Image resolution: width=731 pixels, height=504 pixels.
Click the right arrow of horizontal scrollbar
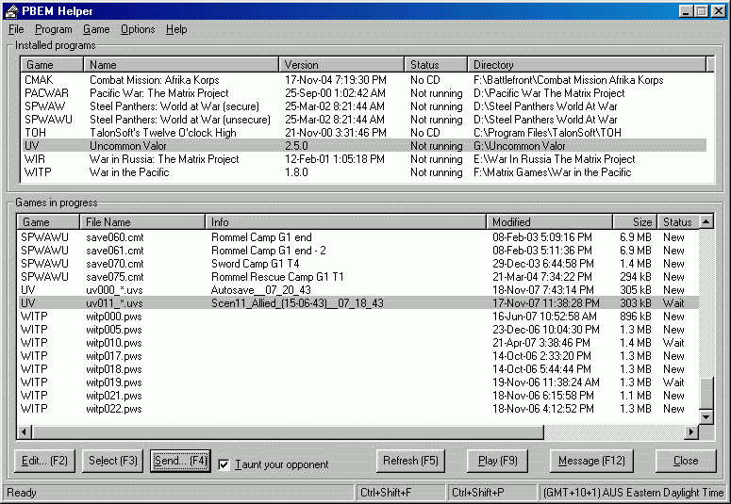pyautogui.click(x=691, y=432)
